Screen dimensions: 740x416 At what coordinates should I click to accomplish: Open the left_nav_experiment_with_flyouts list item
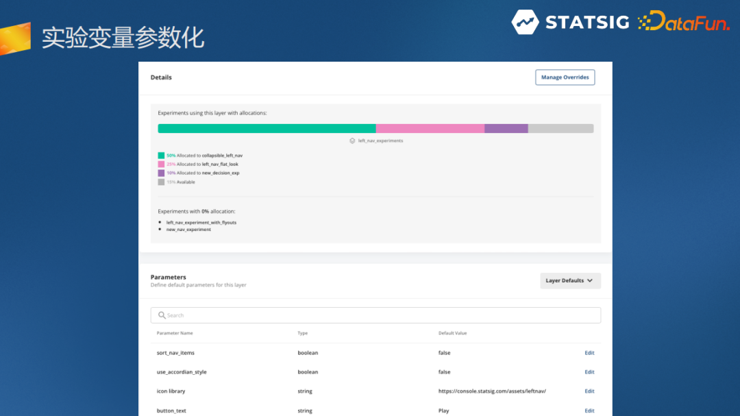point(201,223)
